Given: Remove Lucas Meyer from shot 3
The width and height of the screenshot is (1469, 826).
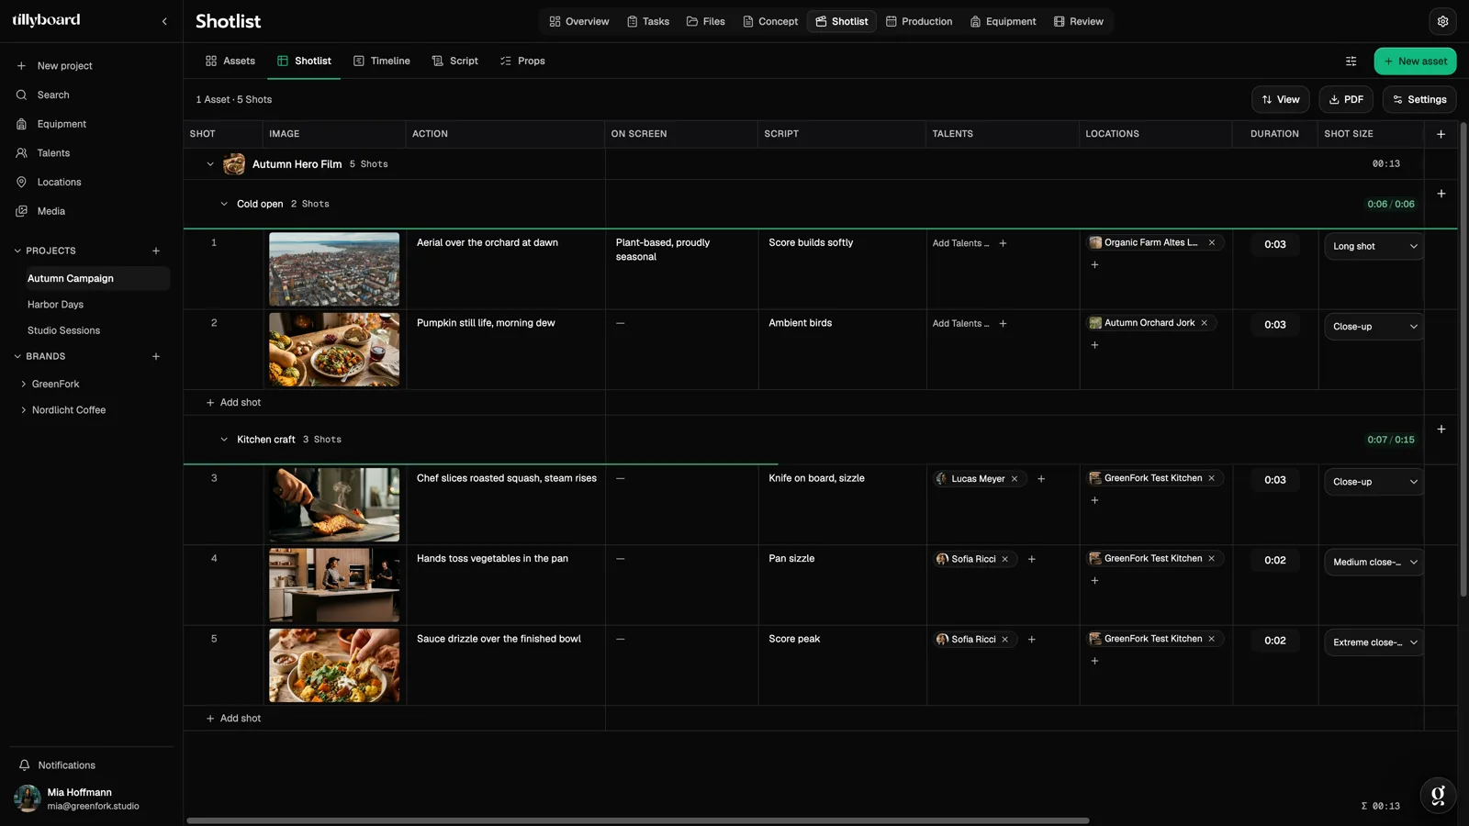Looking at the screenshot, I should tap(1015, 479).
